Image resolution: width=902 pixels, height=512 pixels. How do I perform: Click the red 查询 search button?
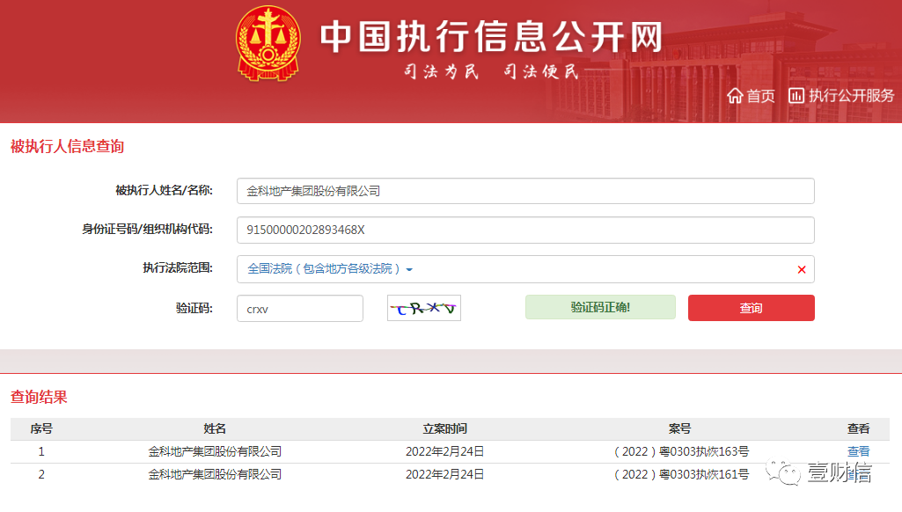coord(751,308)
